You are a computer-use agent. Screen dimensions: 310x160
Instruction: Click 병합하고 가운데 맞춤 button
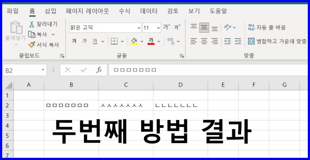click(277, 41)
